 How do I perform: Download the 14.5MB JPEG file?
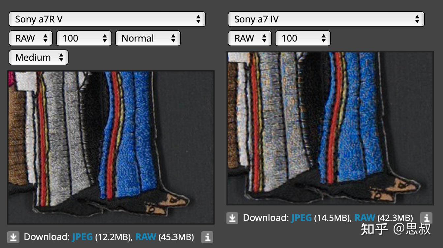click(x=301, y=218)
